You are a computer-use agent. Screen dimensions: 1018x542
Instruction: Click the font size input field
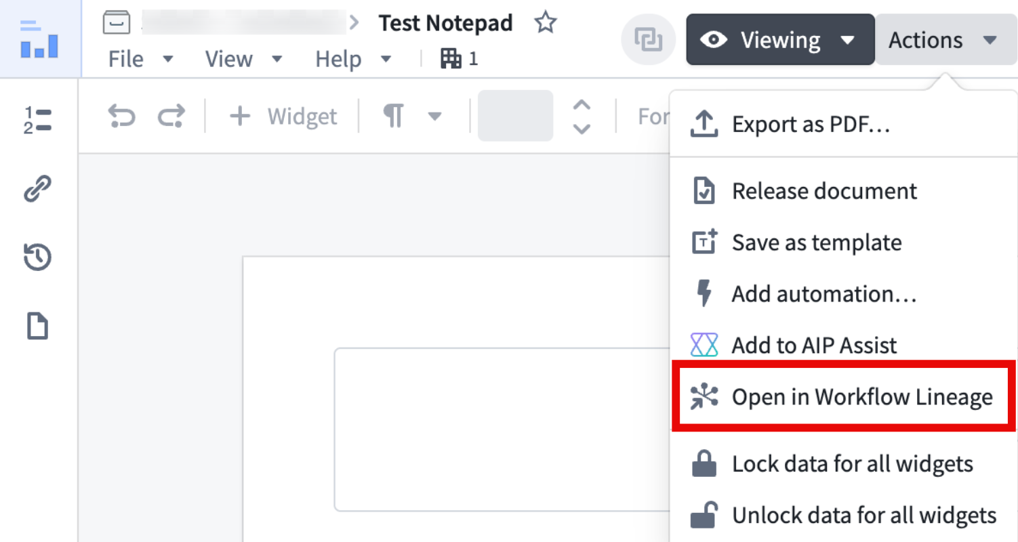[515, 116]
